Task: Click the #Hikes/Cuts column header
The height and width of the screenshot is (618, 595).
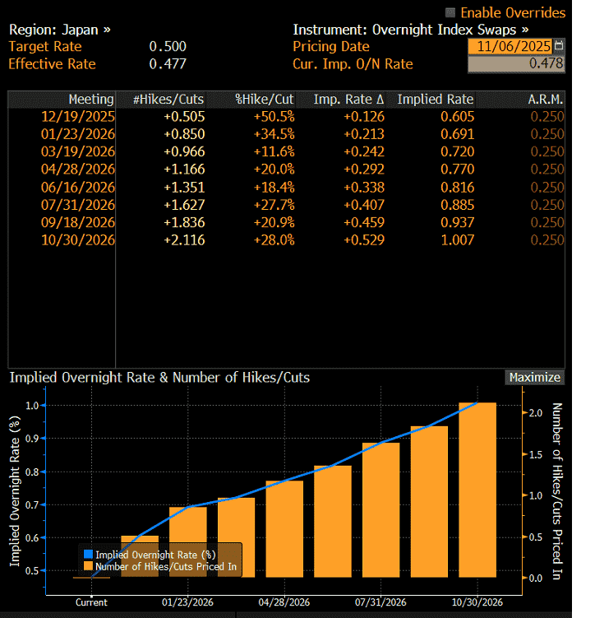Action: coord(168,100)
